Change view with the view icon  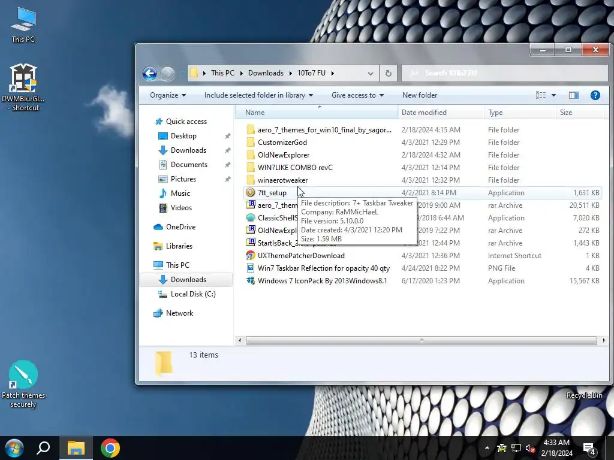(541, 95)
